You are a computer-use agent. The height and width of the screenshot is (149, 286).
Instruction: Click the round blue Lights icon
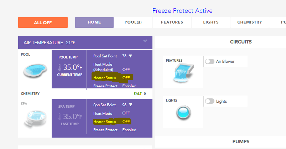[x=183, y=113]
